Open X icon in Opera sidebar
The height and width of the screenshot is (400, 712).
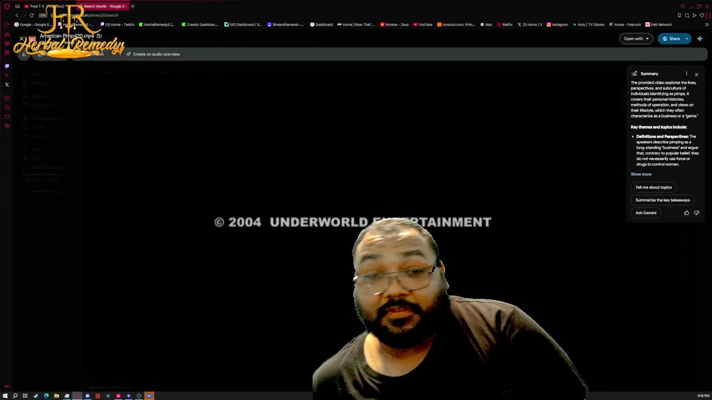point(7,84)
